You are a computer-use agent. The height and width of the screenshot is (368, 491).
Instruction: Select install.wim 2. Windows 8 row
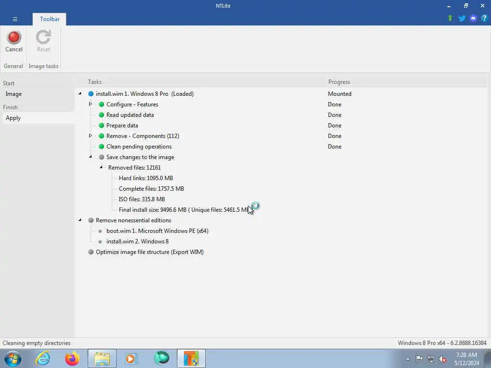138,241
